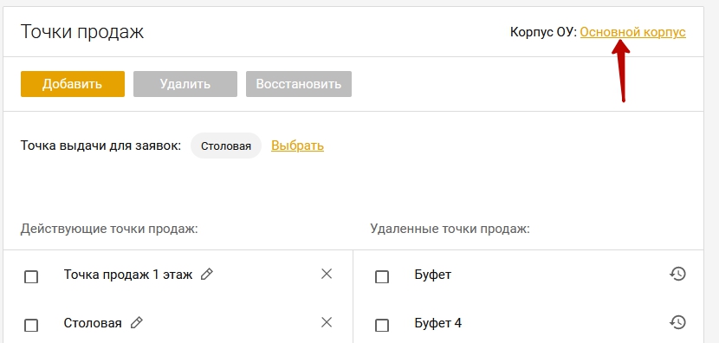
Task: Click the Восстановить button
Action: (299, 84)
